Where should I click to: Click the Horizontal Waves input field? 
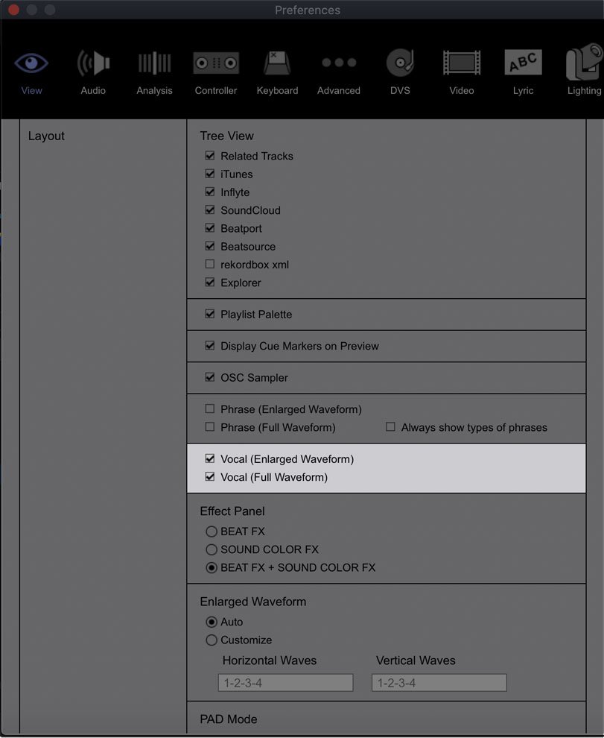[x=285, y=682]
